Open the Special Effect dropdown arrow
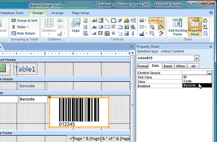217x142 pixels. click(156, 20)
